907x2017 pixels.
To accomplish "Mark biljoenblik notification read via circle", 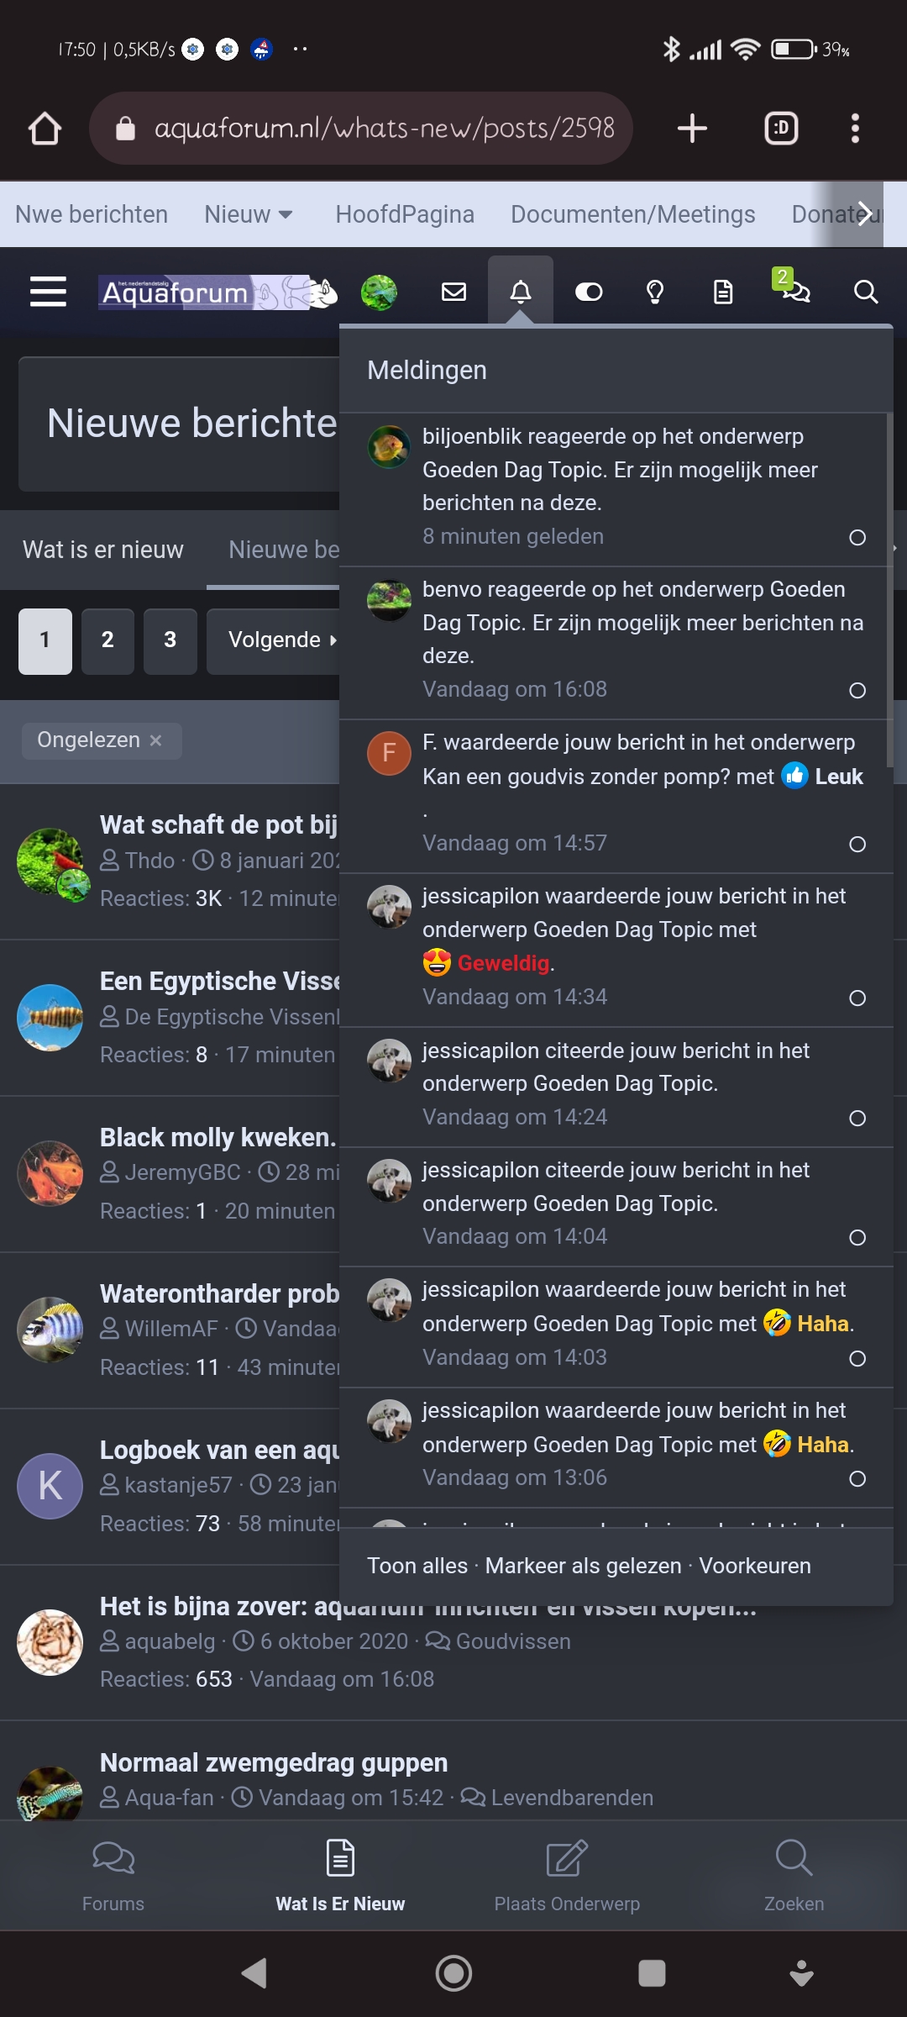I will tap(857, 537).
